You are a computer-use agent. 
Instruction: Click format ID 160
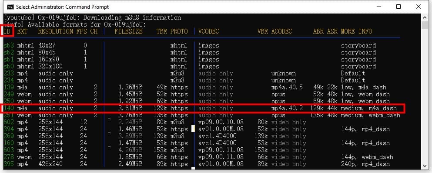[x=9, y=143]
